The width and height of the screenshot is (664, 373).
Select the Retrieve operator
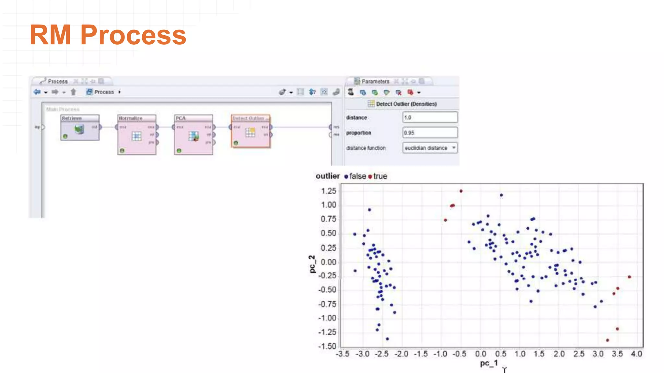80,128
